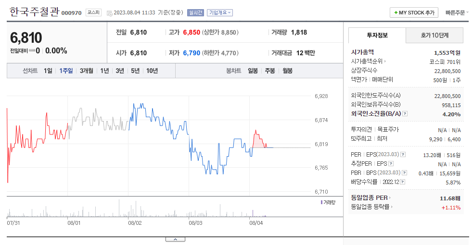Click the 52-week high 9,290 value
473x245 pixels.
click(435, 139)
